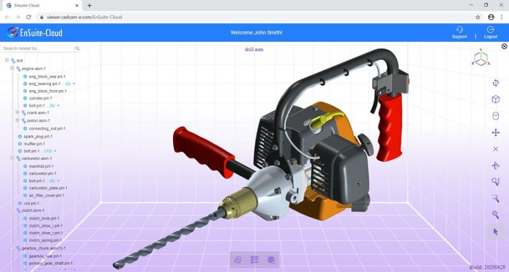The width and height of the screenshot is (509, 272).
Task: Open the browser three-dot menu
Action: tap(502, 17)
